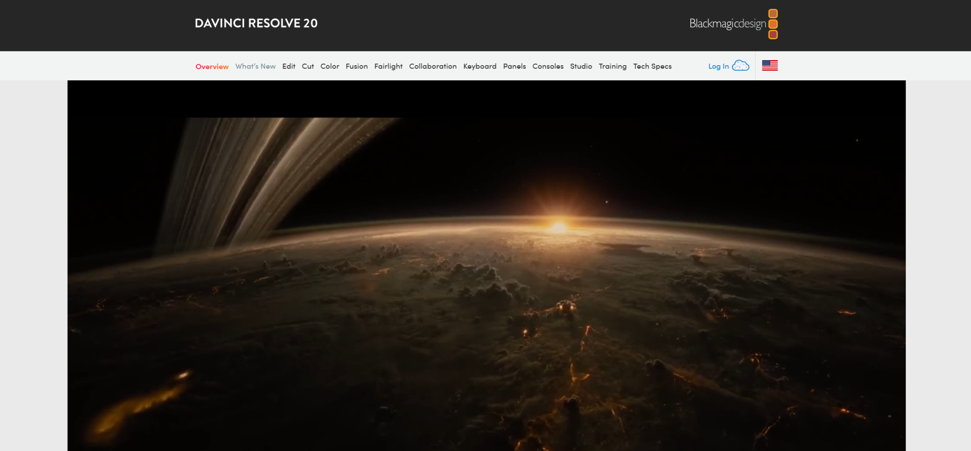The image size is (971, 451).
Task: Open the What's New tab
Action: [255, 66]
